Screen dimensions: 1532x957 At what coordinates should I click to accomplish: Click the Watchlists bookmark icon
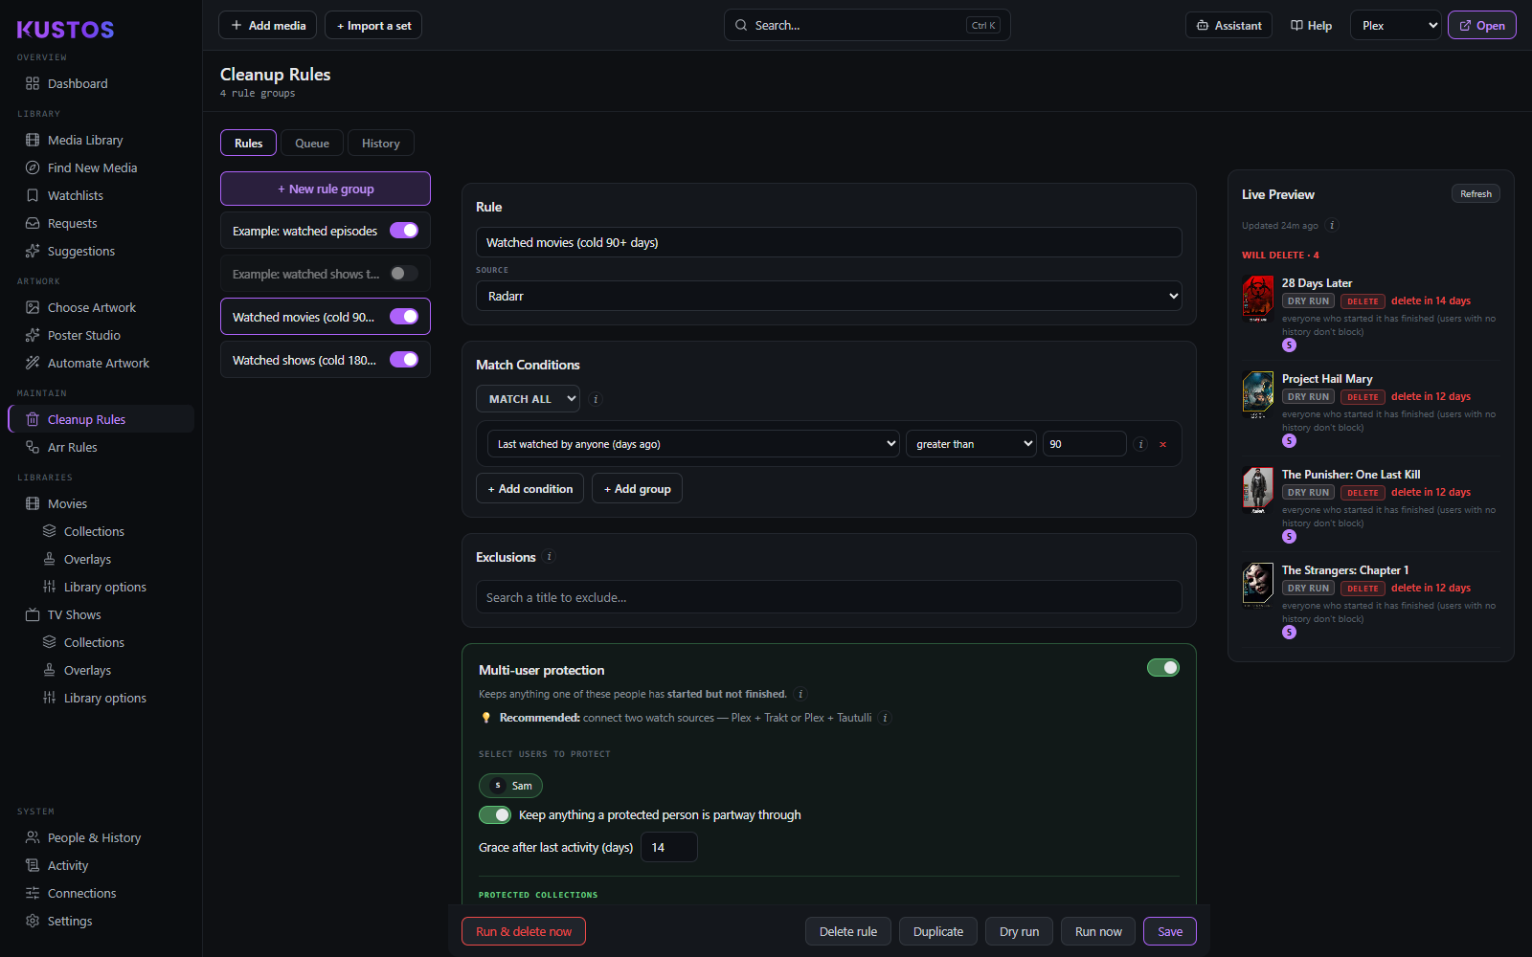33,195
